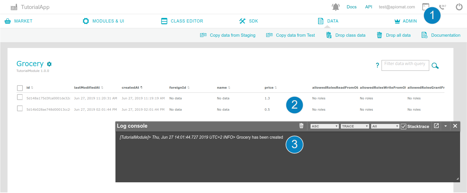This screenshot has height=193, width=467.
Task: Click the TutorialApp factory logo icon
Action: pos(14,7)
